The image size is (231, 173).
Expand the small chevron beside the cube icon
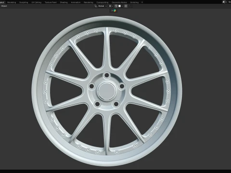112,11
